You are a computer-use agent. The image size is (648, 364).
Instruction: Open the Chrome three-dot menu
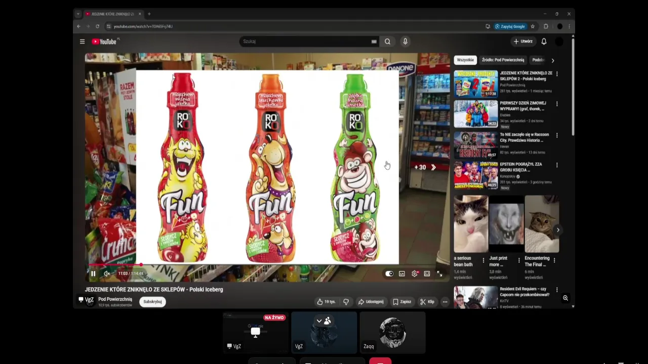pyautogui.click(x=569, y=26)
